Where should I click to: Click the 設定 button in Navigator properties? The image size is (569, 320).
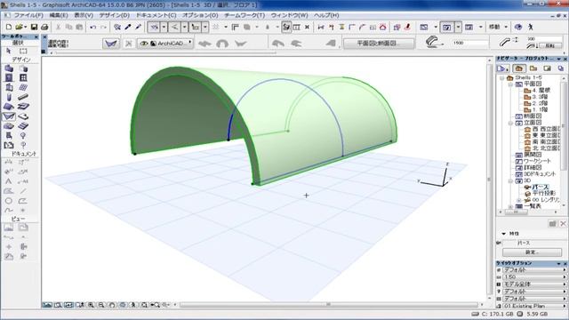532,252
